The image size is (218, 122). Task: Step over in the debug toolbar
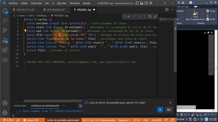coord(134,17)
